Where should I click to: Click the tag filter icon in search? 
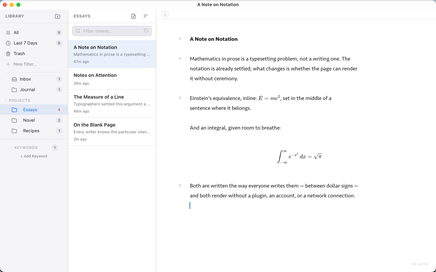[146, 31]
